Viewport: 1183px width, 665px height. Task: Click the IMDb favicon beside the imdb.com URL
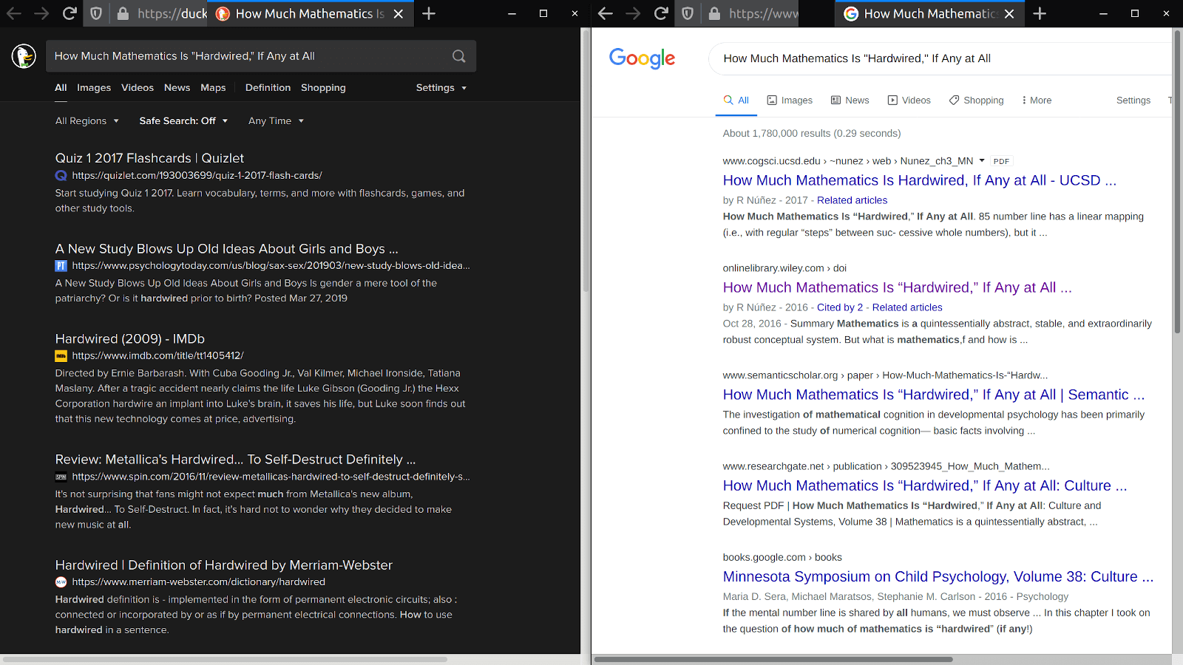coord(61,355)
